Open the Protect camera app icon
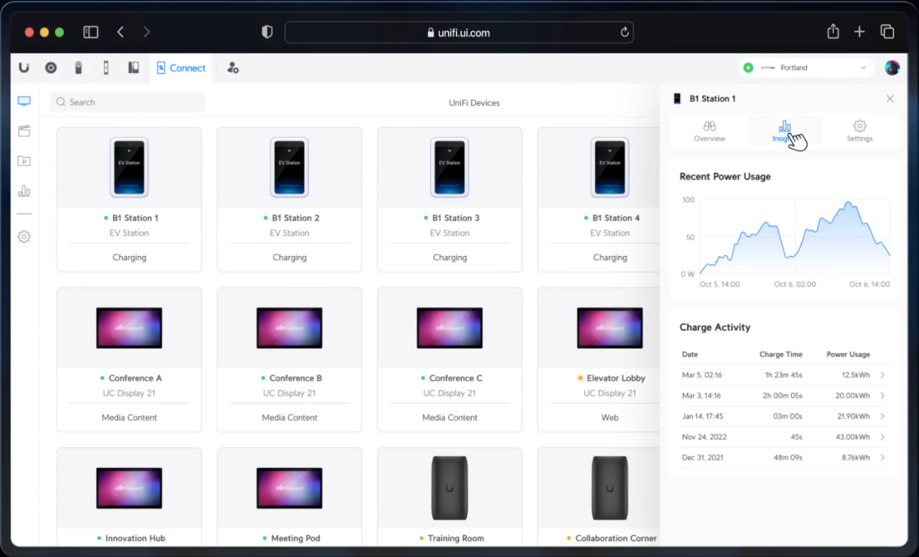This screenshot has height=557, width=919. point(51,68)
